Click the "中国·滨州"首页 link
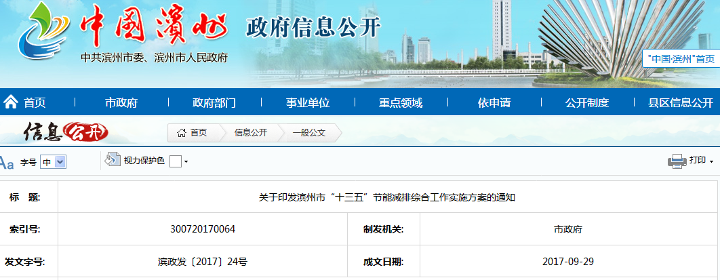Viewport: 720px width, 280px height. (681, 59)
